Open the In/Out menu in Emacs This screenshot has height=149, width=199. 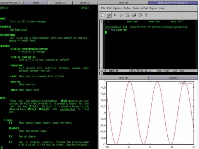coord(144,8)
